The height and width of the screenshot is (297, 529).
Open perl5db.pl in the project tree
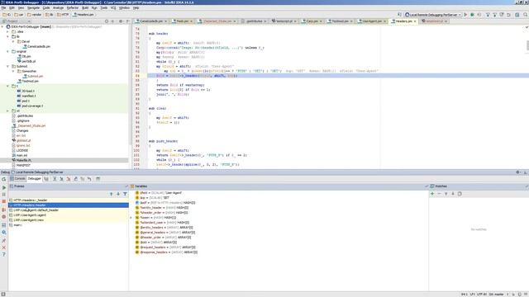(28, 61)
